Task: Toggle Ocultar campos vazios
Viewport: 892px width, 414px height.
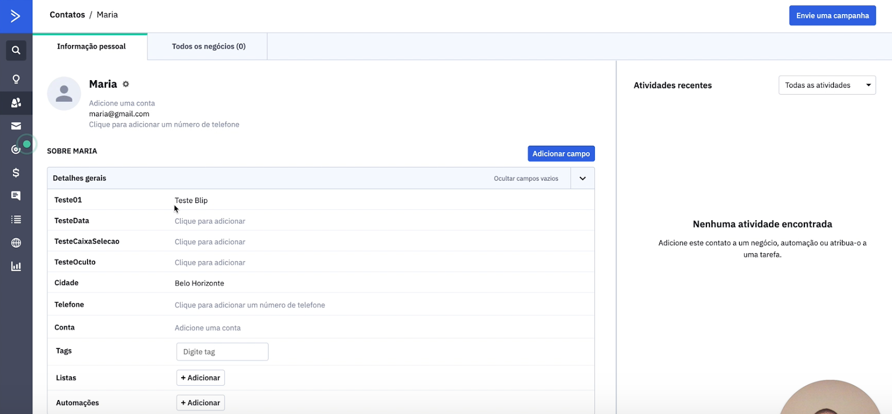Action: (x=526, y=179)
